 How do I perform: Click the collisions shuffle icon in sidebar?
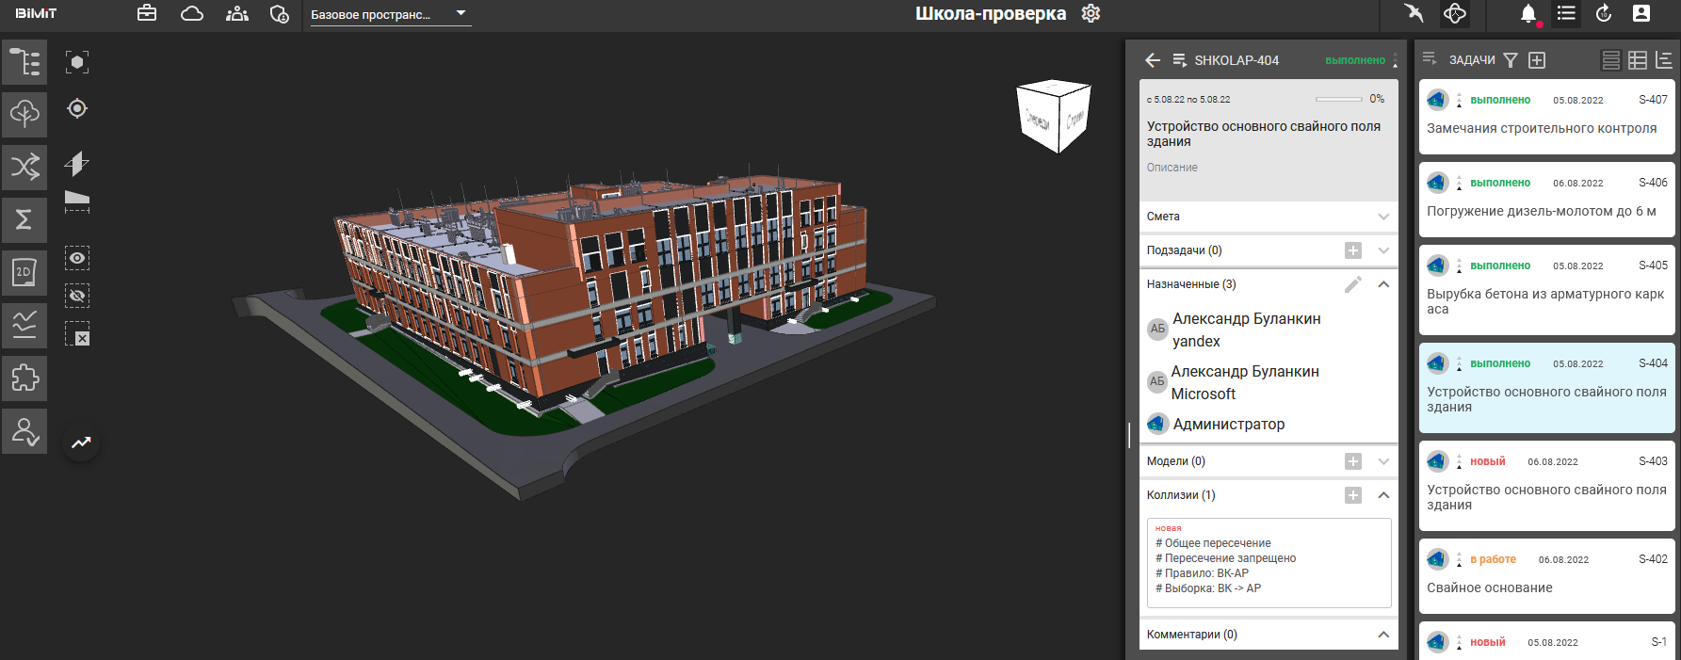[24, 168]
